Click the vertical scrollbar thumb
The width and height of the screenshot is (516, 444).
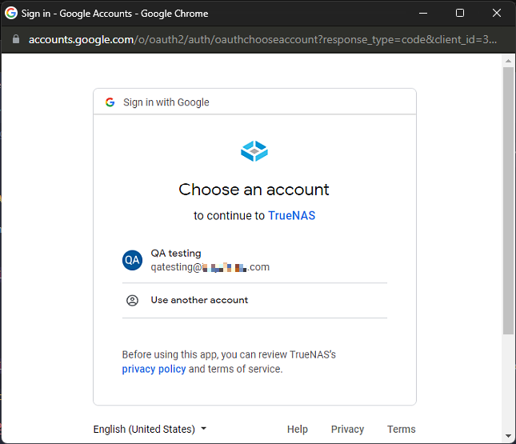coord(508,200)
